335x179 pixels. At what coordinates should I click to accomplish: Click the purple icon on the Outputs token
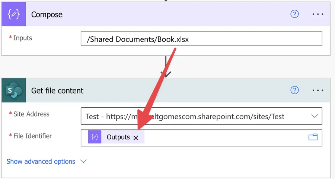coord(95,137)
